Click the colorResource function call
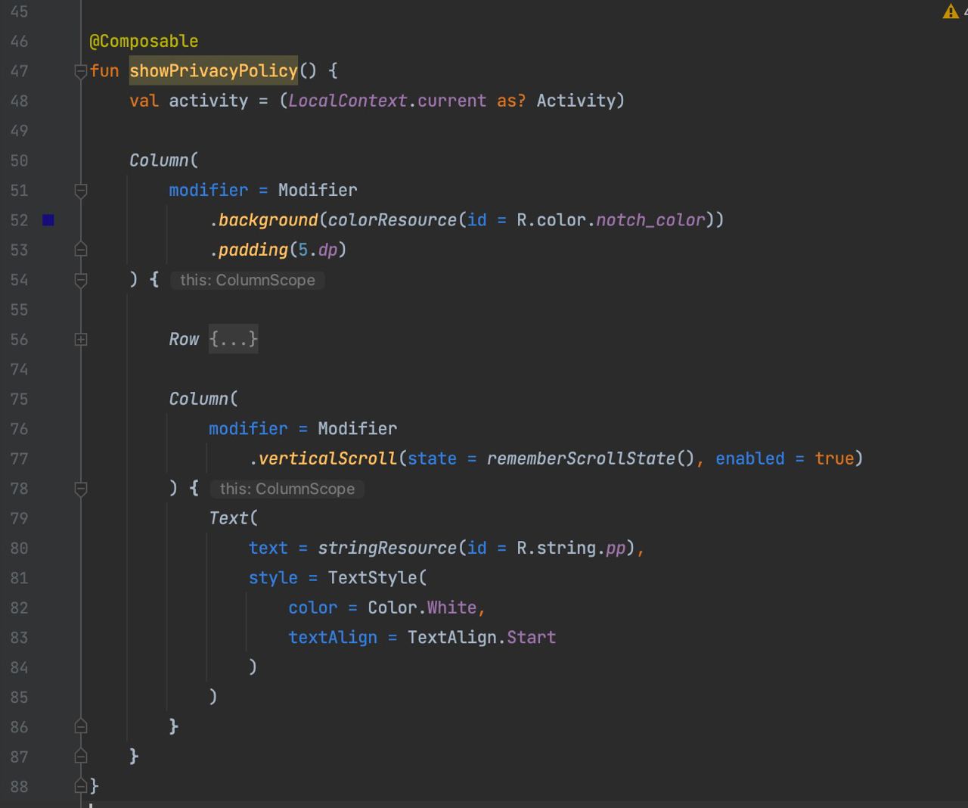The image size is (968, 808). (392, 220)
